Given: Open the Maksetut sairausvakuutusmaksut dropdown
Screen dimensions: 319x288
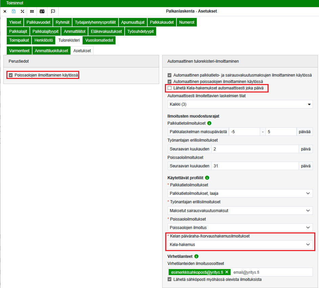Looking at the screenshot, I should pos(240,210).
